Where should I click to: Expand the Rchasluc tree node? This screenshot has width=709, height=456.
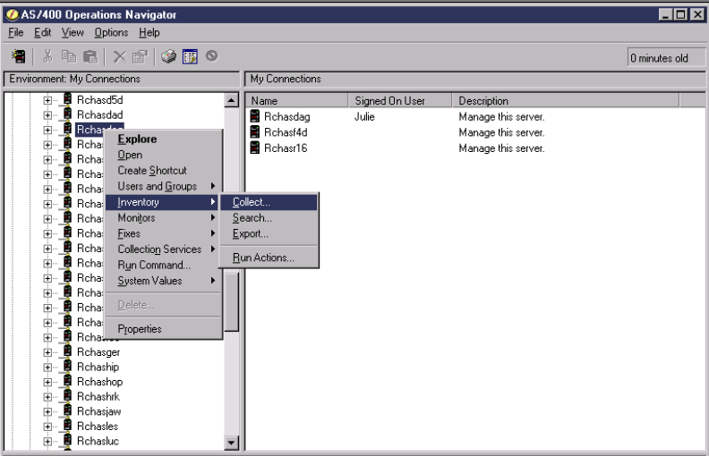click(x=47, y=442)
